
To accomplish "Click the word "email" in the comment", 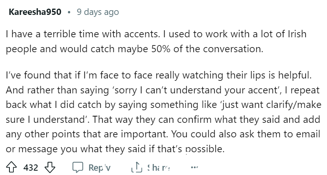I will (308, 134).
